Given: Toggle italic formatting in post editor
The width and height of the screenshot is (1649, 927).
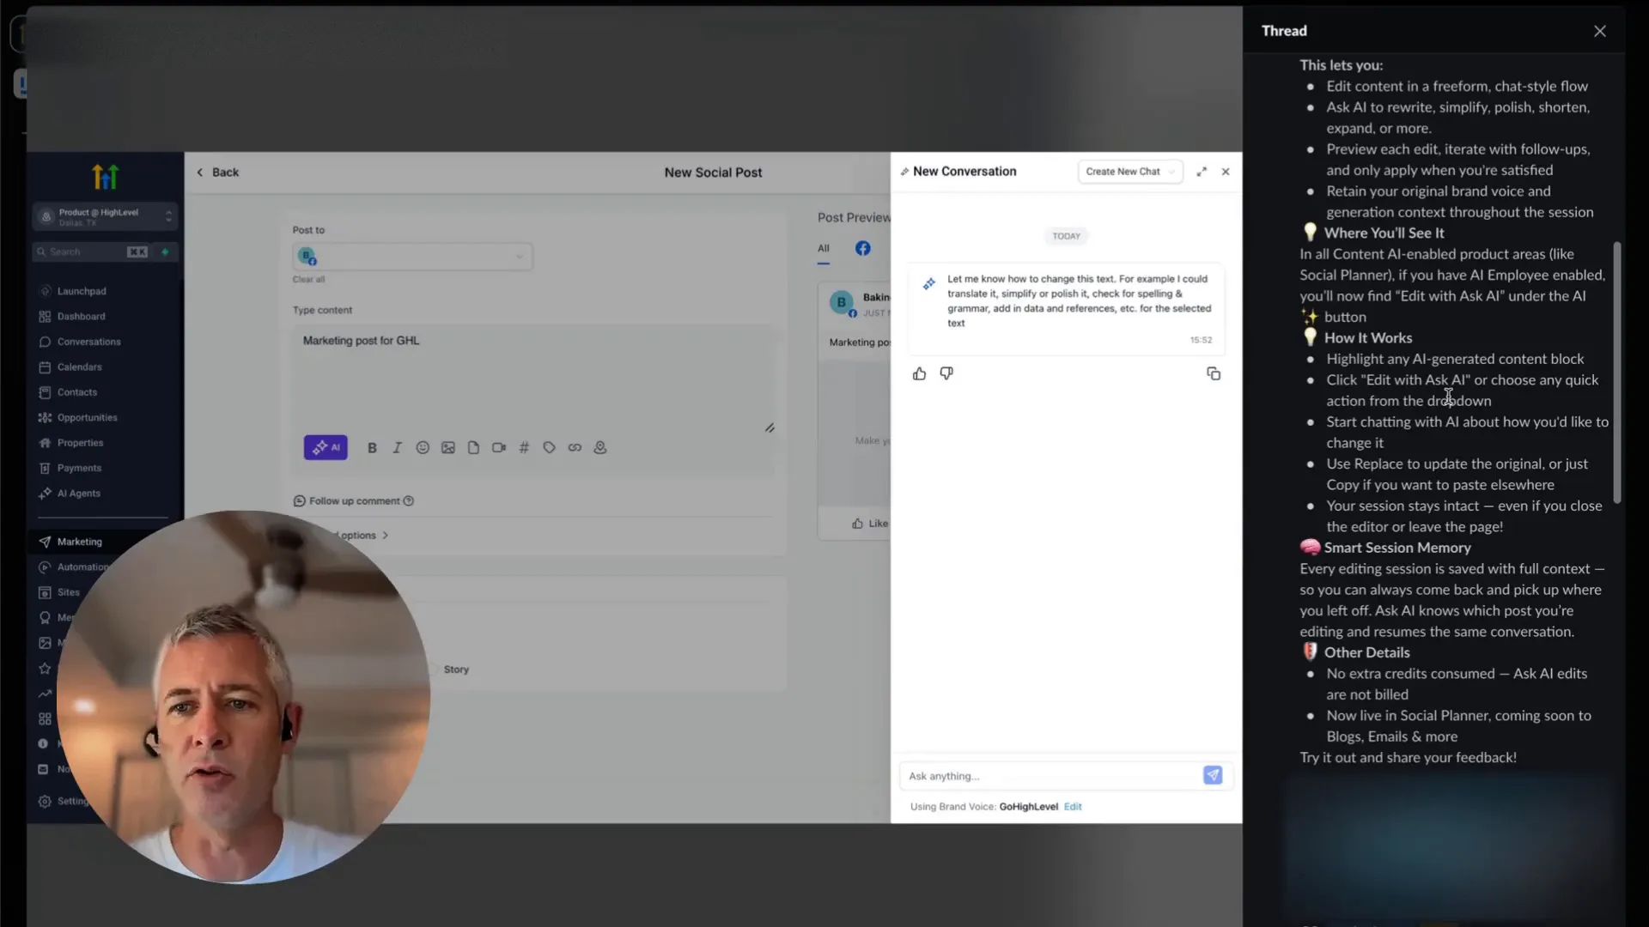Looking at the screenshot, I should [x=397, y=447].
